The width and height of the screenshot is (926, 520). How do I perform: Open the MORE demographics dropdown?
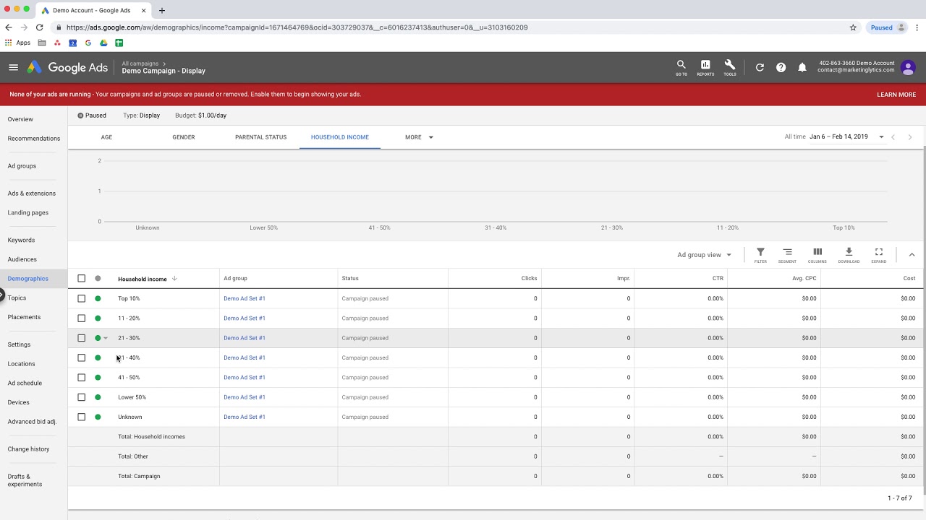pos(419,136)
